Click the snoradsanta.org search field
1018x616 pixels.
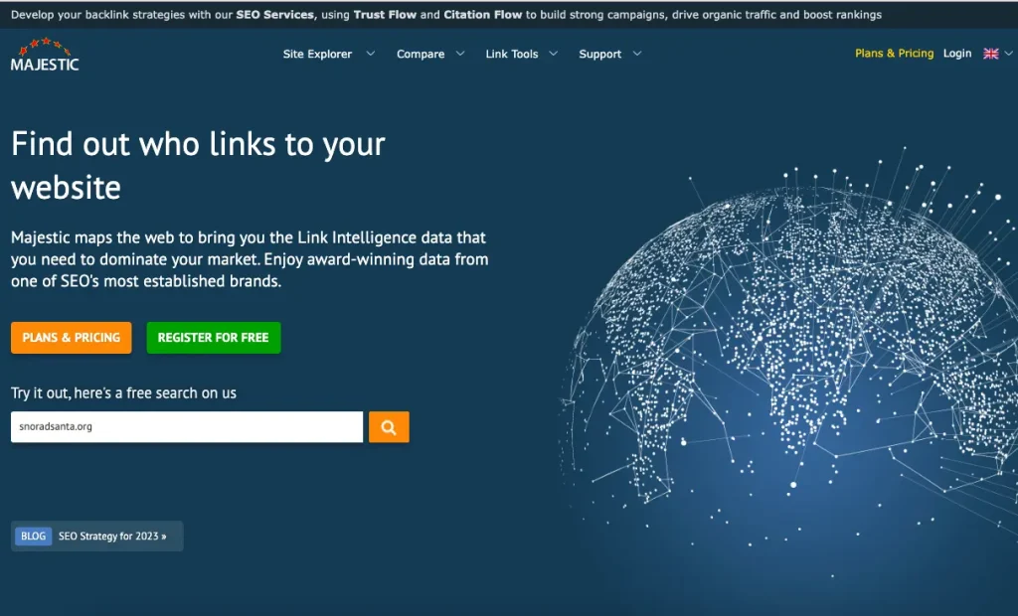click(x=187, y=427)
